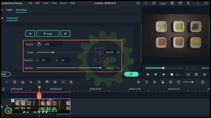Toggle the timeline link icon
Image resolution: width=211 pixels, height=118 pixels.
(x=3, y=89)
